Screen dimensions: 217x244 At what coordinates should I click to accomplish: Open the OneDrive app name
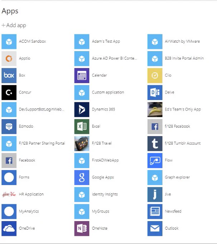point(27,228)
